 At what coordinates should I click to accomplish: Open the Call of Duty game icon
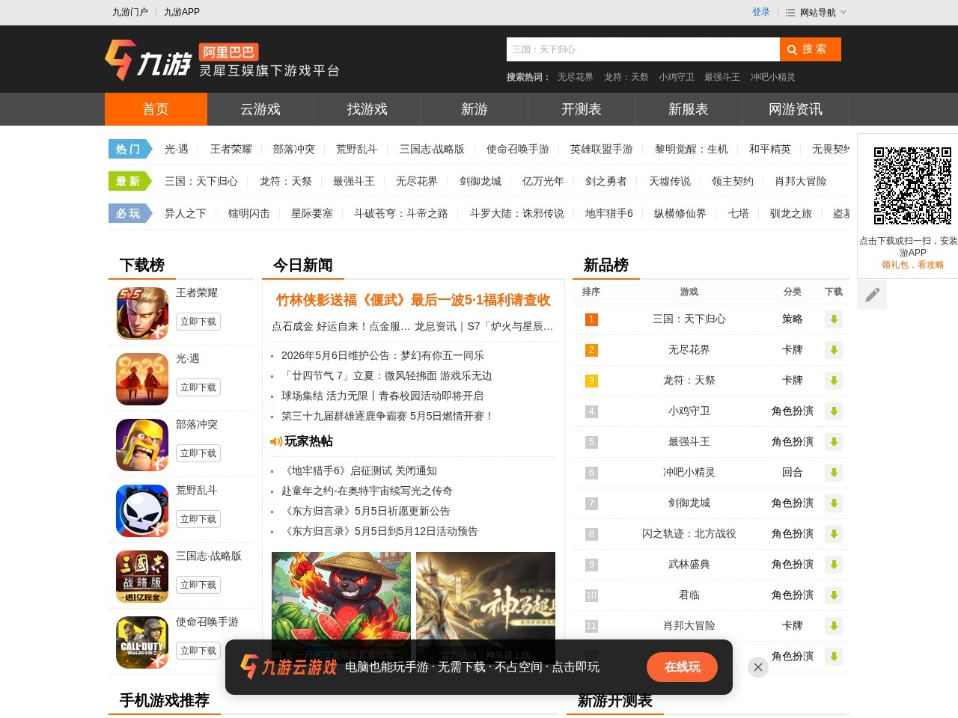[x=142, y=642]
